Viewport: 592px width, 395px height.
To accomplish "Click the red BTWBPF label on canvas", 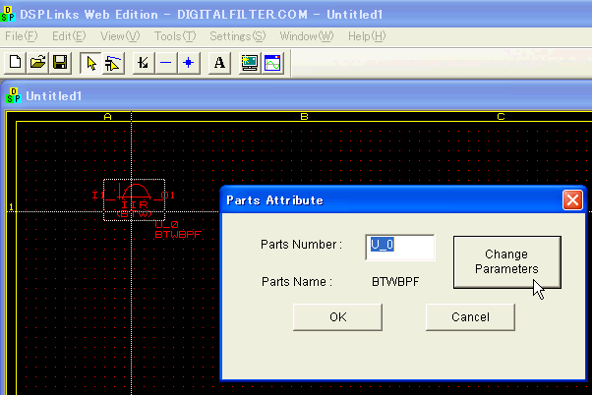I will (x=177, y=234).
